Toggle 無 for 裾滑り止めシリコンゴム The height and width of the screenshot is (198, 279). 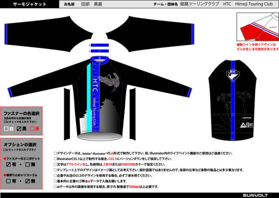coord(27,181)
